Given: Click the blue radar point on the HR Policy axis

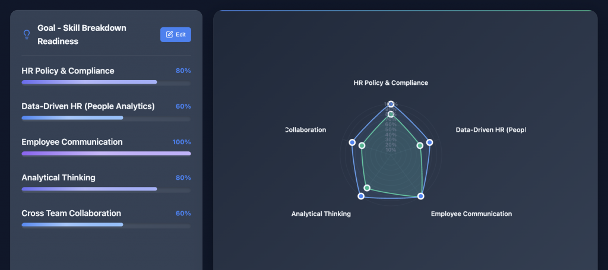Looking at the screenshot, I should tap(390, 104).
